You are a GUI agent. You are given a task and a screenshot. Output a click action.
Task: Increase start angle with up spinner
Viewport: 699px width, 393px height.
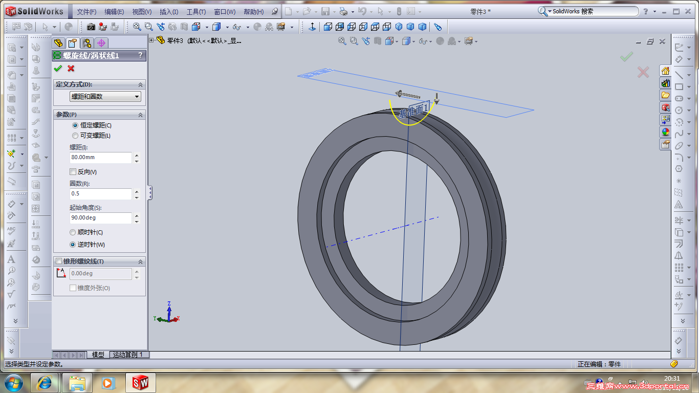(137, 215)
